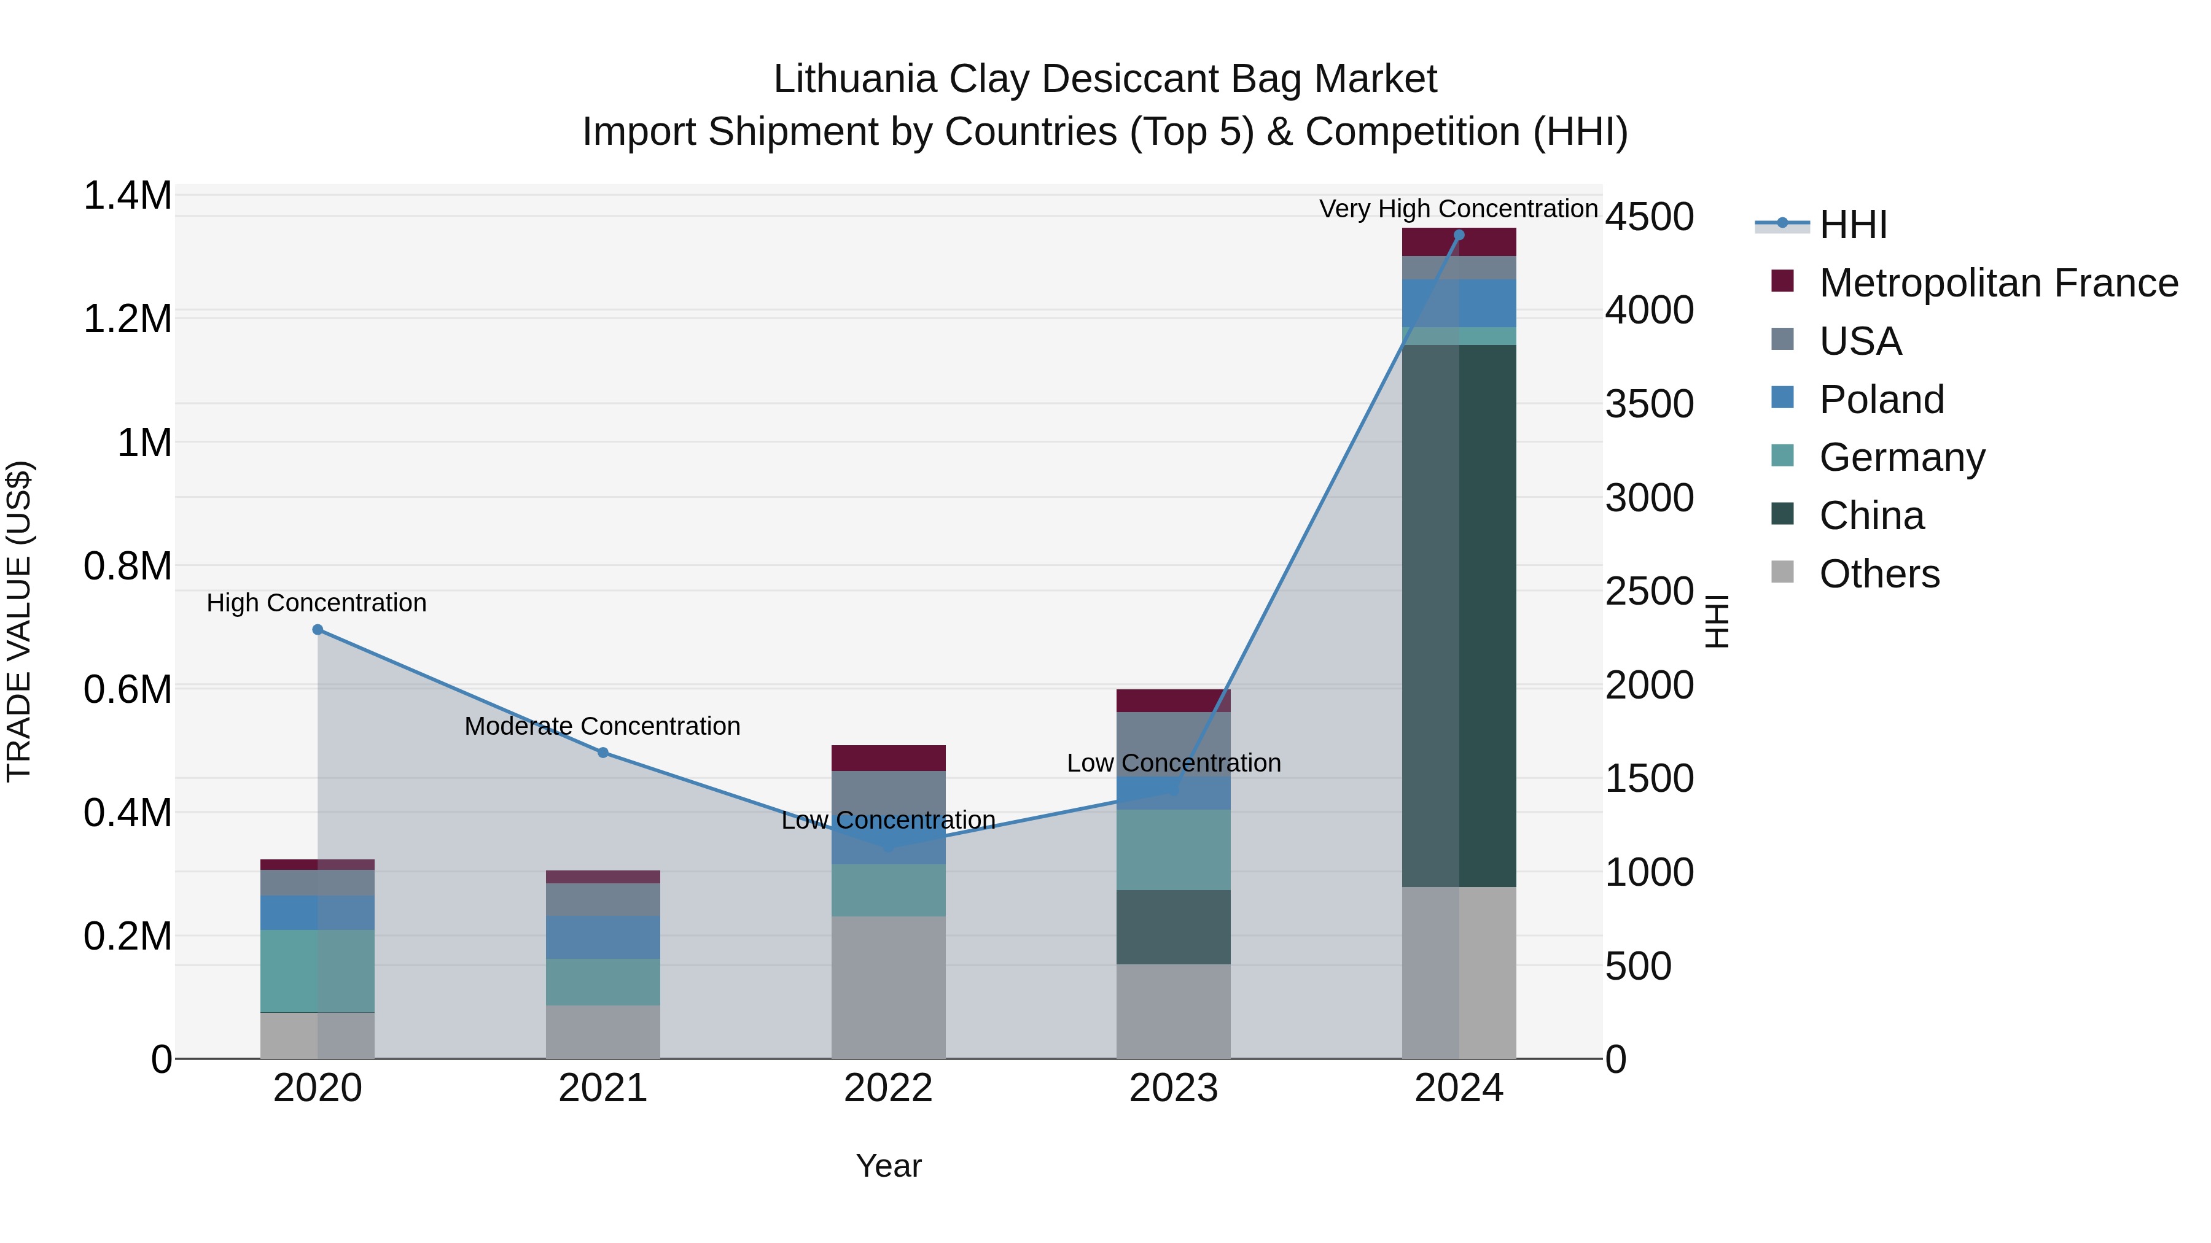Click the HHI line marker in legend
The width and height of the screenshot is (2211, 1243).
[x=1782, y=223]
